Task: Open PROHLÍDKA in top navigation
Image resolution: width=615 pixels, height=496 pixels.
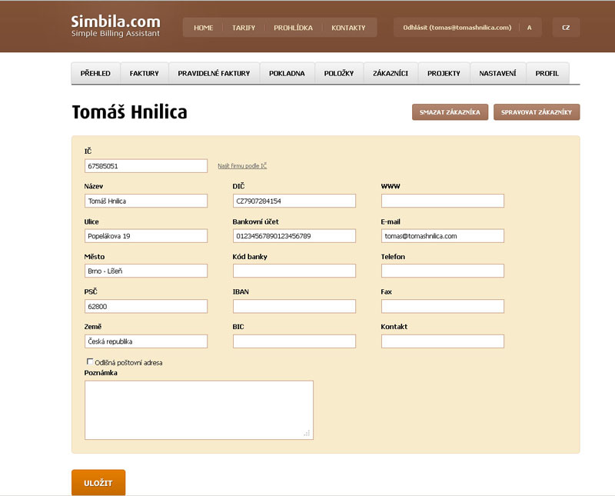Action: click(x=293, y=28)
